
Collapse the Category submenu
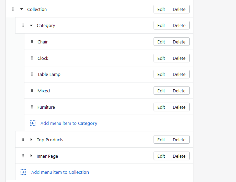point(31,25)
